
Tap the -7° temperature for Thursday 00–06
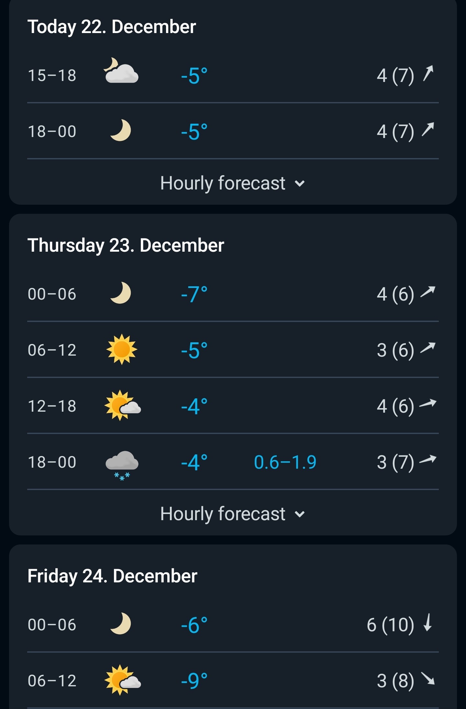194,294
